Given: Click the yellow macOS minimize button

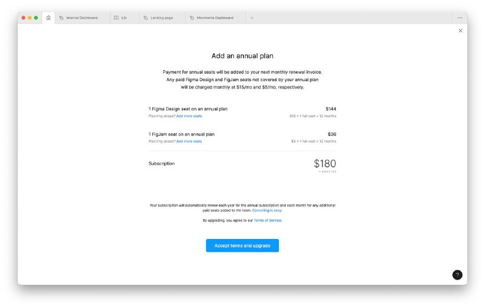Looking at the screenshot, I should click(30, 18).
